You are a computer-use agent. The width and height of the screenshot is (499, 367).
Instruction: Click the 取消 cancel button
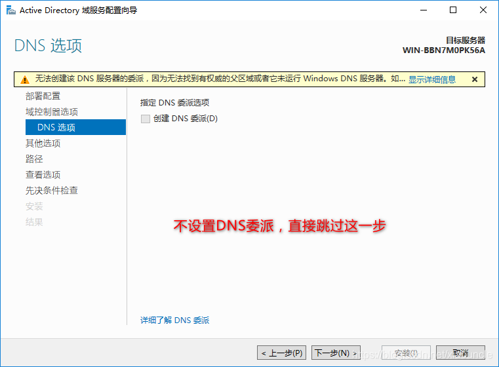click(x=460, y=353)
